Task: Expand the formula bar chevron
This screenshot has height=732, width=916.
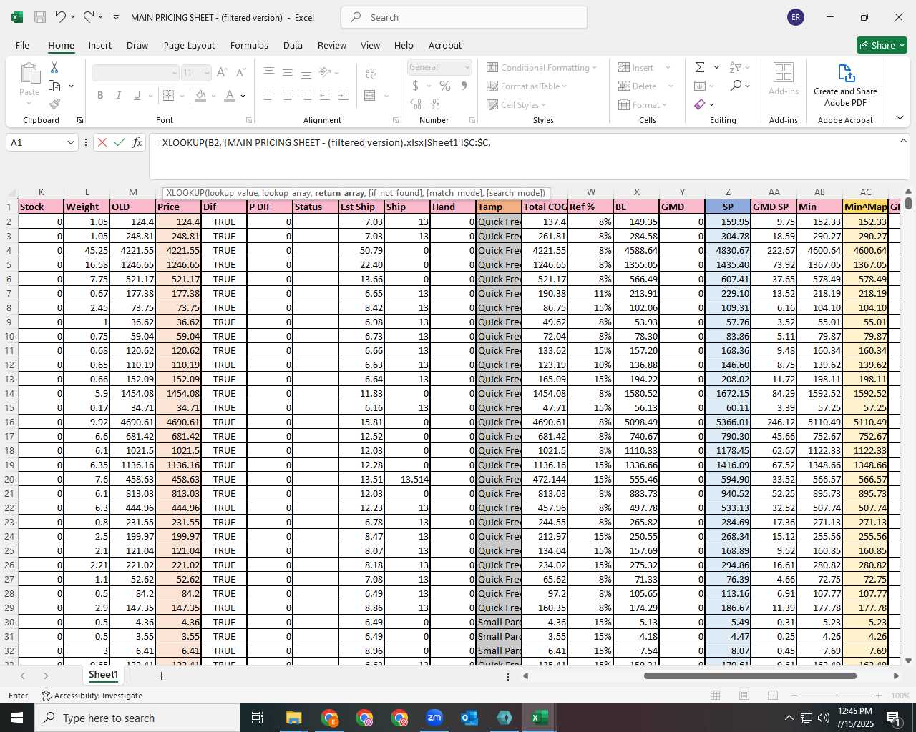Action: tap(903, 141)
